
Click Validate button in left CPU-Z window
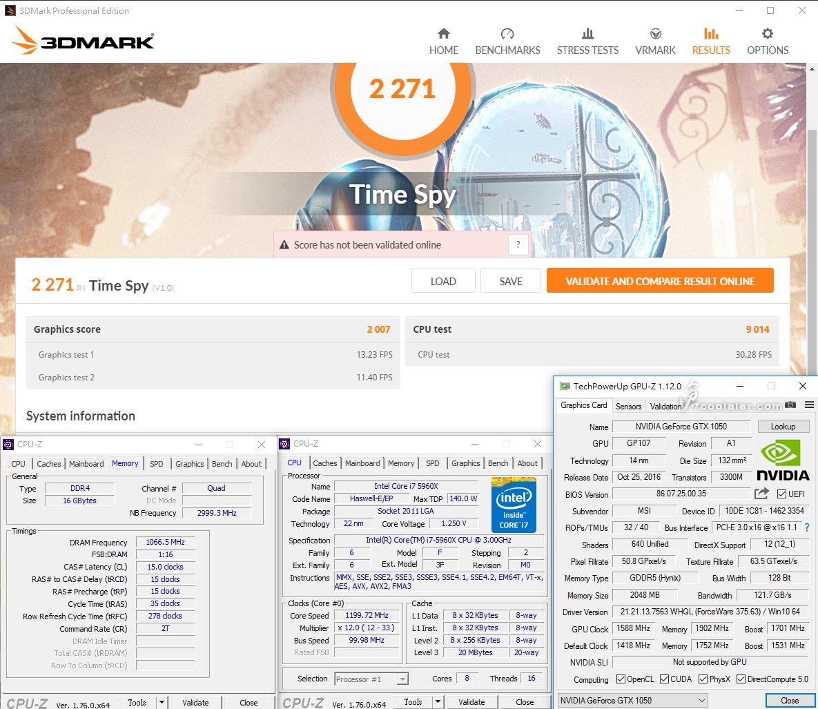(x=195, y=702)
